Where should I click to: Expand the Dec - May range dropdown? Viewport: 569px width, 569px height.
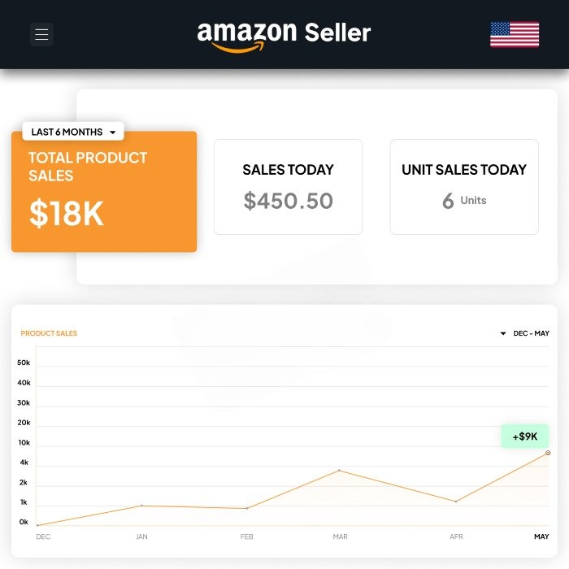pos(525,333)
